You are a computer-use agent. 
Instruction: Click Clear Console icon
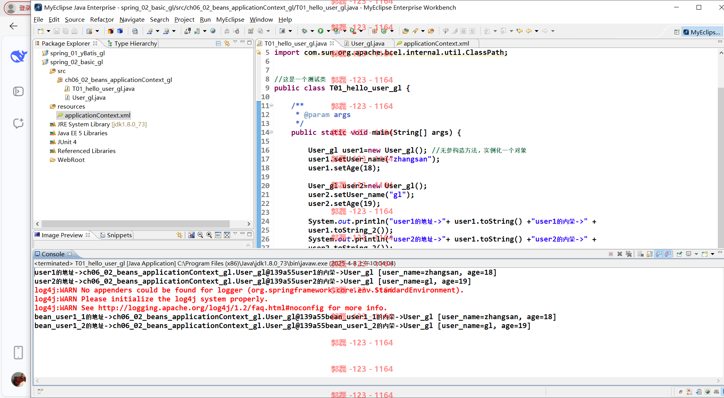click(640, 254)
